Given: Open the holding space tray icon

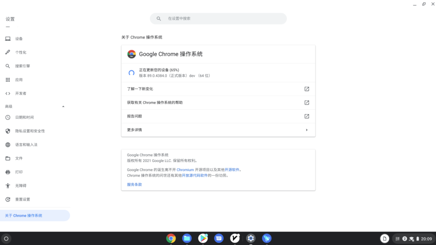Looking at the screenshot, I should [384, 239].
